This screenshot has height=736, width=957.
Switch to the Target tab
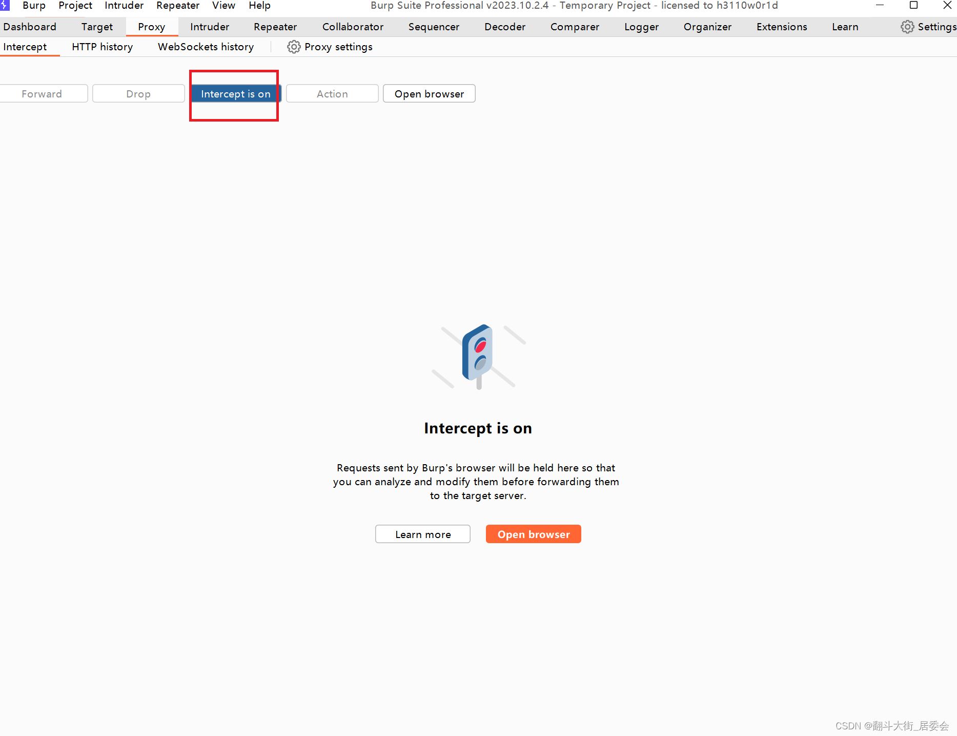tap(97, 27)
